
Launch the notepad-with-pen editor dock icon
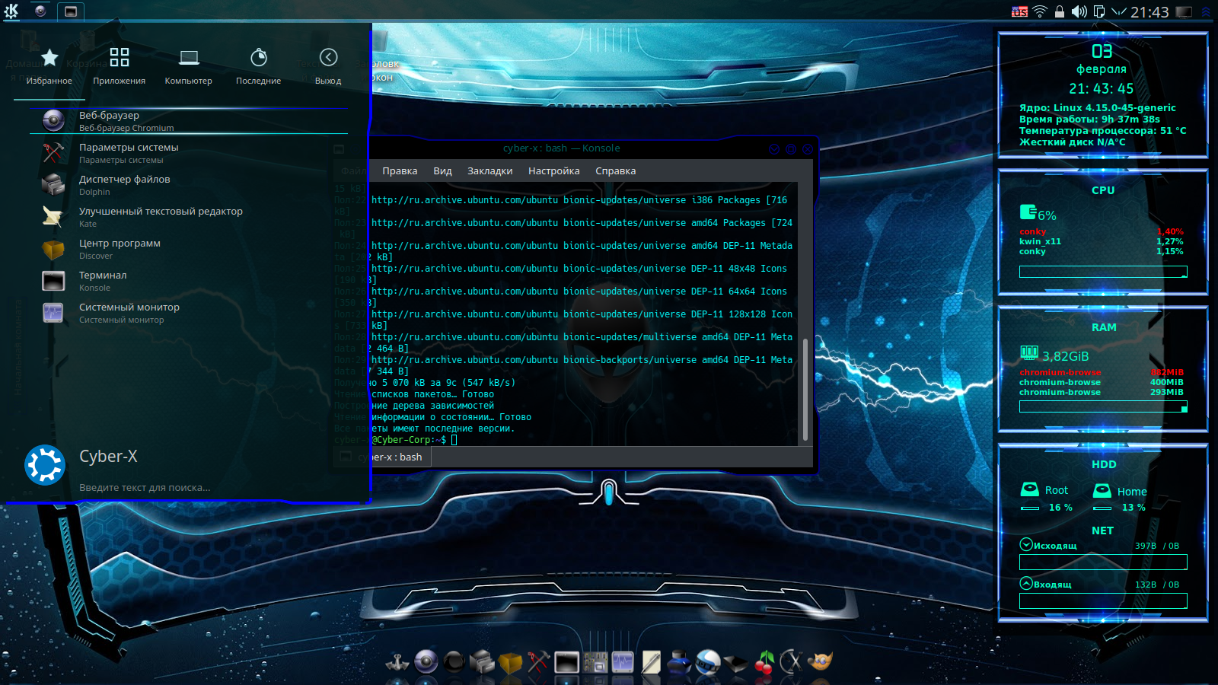pos(651,662)
